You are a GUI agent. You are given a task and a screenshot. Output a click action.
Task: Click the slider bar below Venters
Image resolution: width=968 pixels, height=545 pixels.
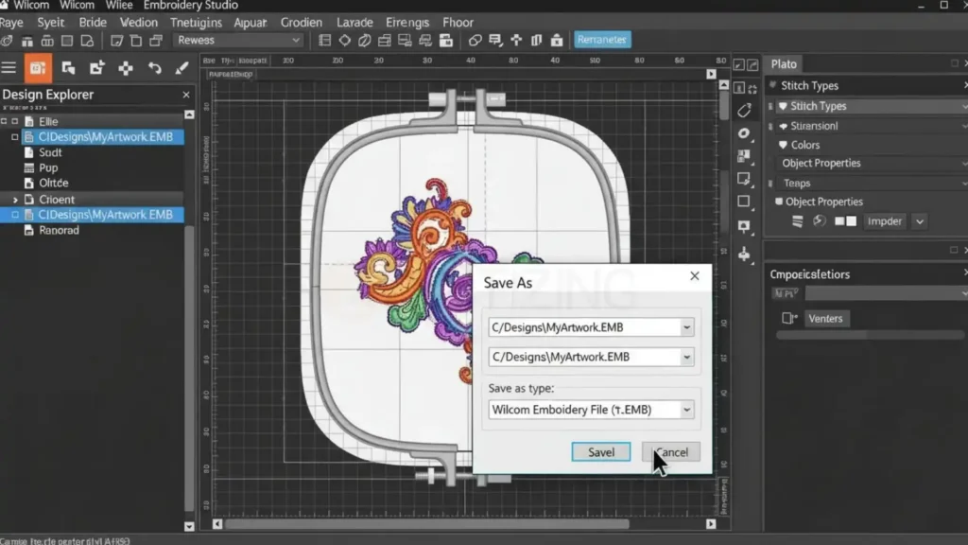tap(870, 335)
